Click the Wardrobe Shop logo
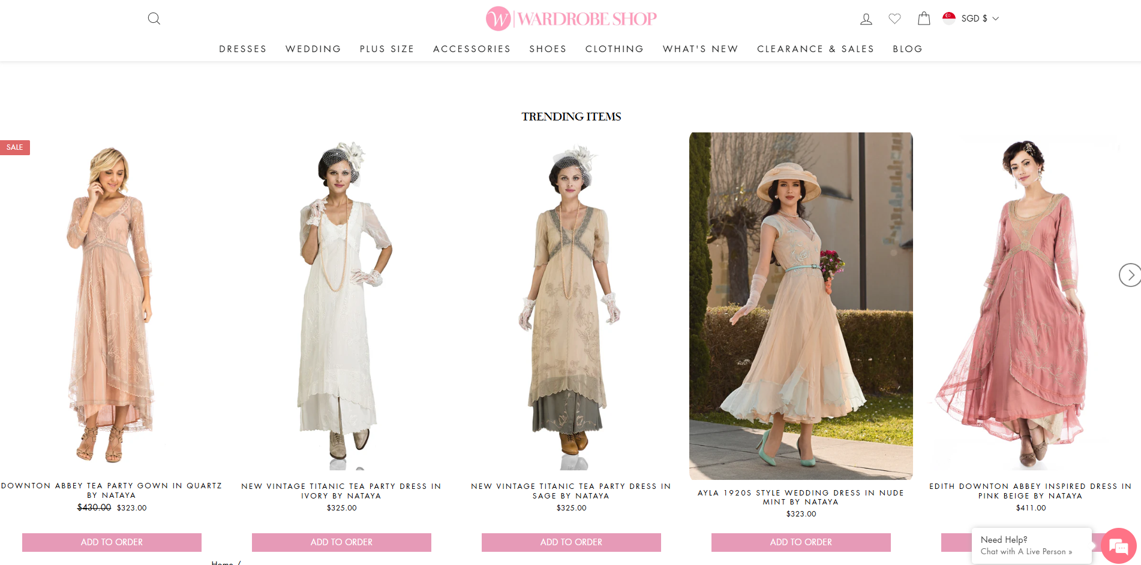 [570, 19]
